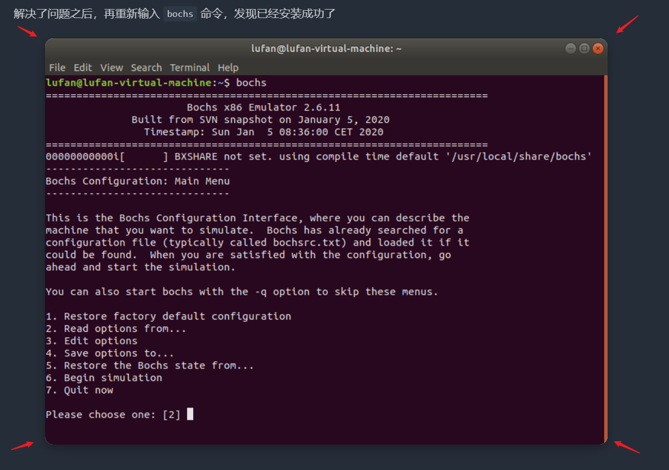Open the Help menu
The width and height of the screenshot is (669, 470).
228,68
